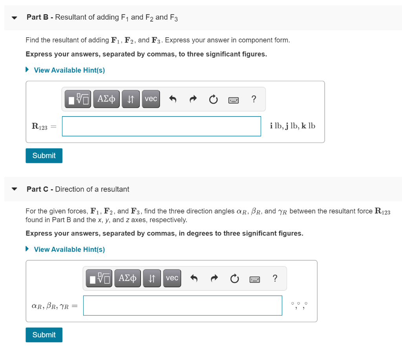Toggle the up/down arrows icon in Part C toolbar
Image resolution: width=402 pixels, height=354 pixels.
coord(152,278)
